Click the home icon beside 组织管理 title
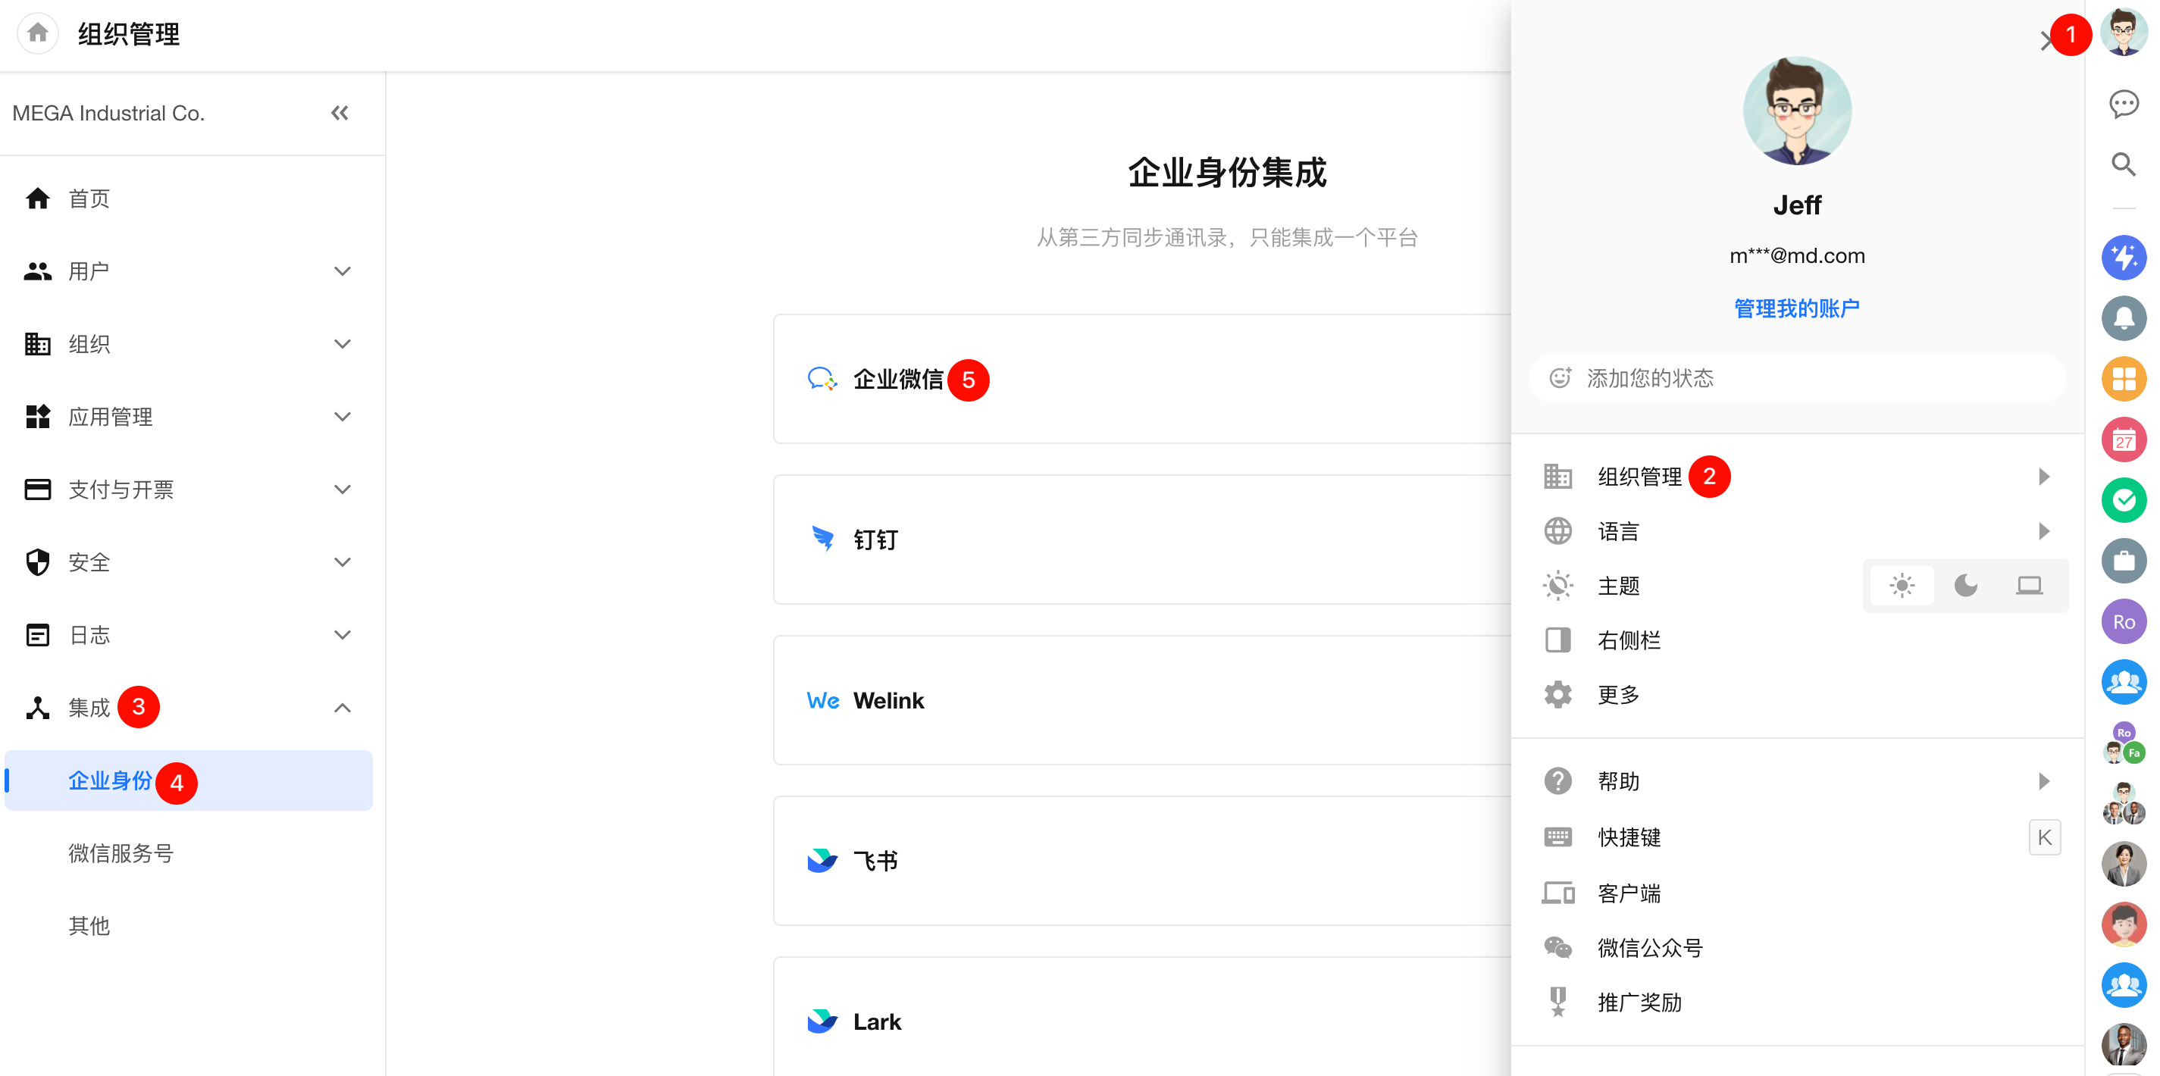The width and height of the screenshot is (2160, 1076). point(38,33)
